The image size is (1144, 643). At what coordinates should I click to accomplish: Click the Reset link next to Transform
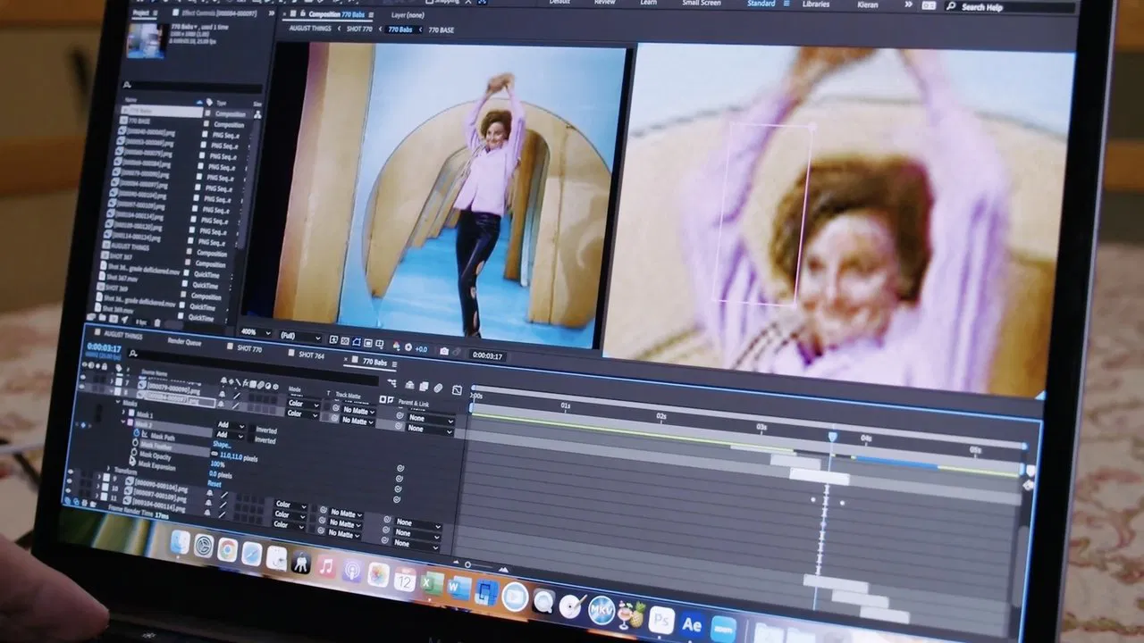pyautogui.click(x=214, y=483)
